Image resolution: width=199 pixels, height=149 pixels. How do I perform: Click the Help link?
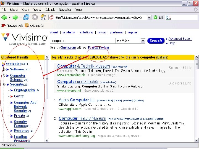tap(172, 43)
